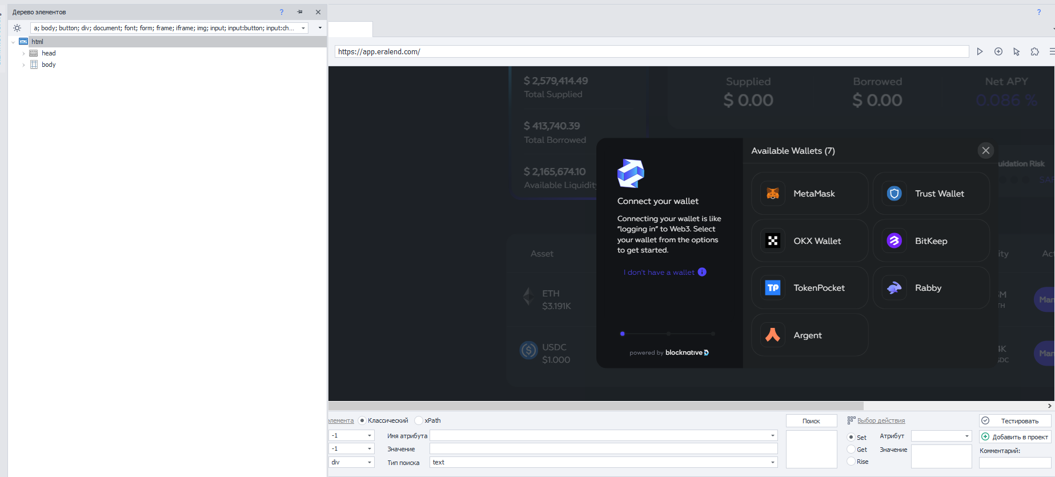Focus the Комментарий input field

1015,463
